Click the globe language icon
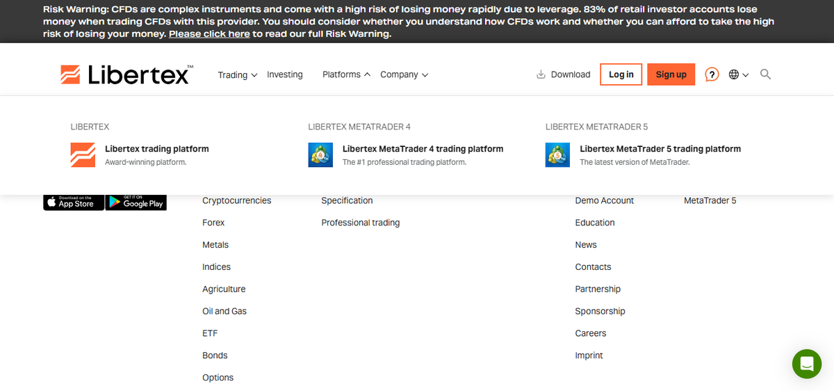Image resolution: width=834 pixels, height=391 pixels. coord(734,74)
